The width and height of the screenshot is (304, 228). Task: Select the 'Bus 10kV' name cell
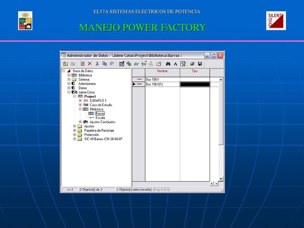pos(162,79)
